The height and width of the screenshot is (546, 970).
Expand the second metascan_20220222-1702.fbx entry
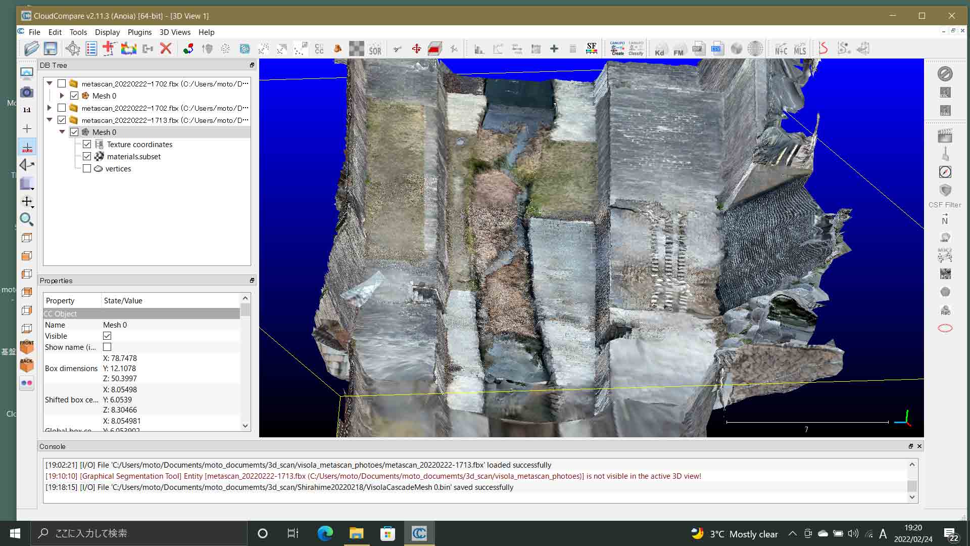coord(50,108)
